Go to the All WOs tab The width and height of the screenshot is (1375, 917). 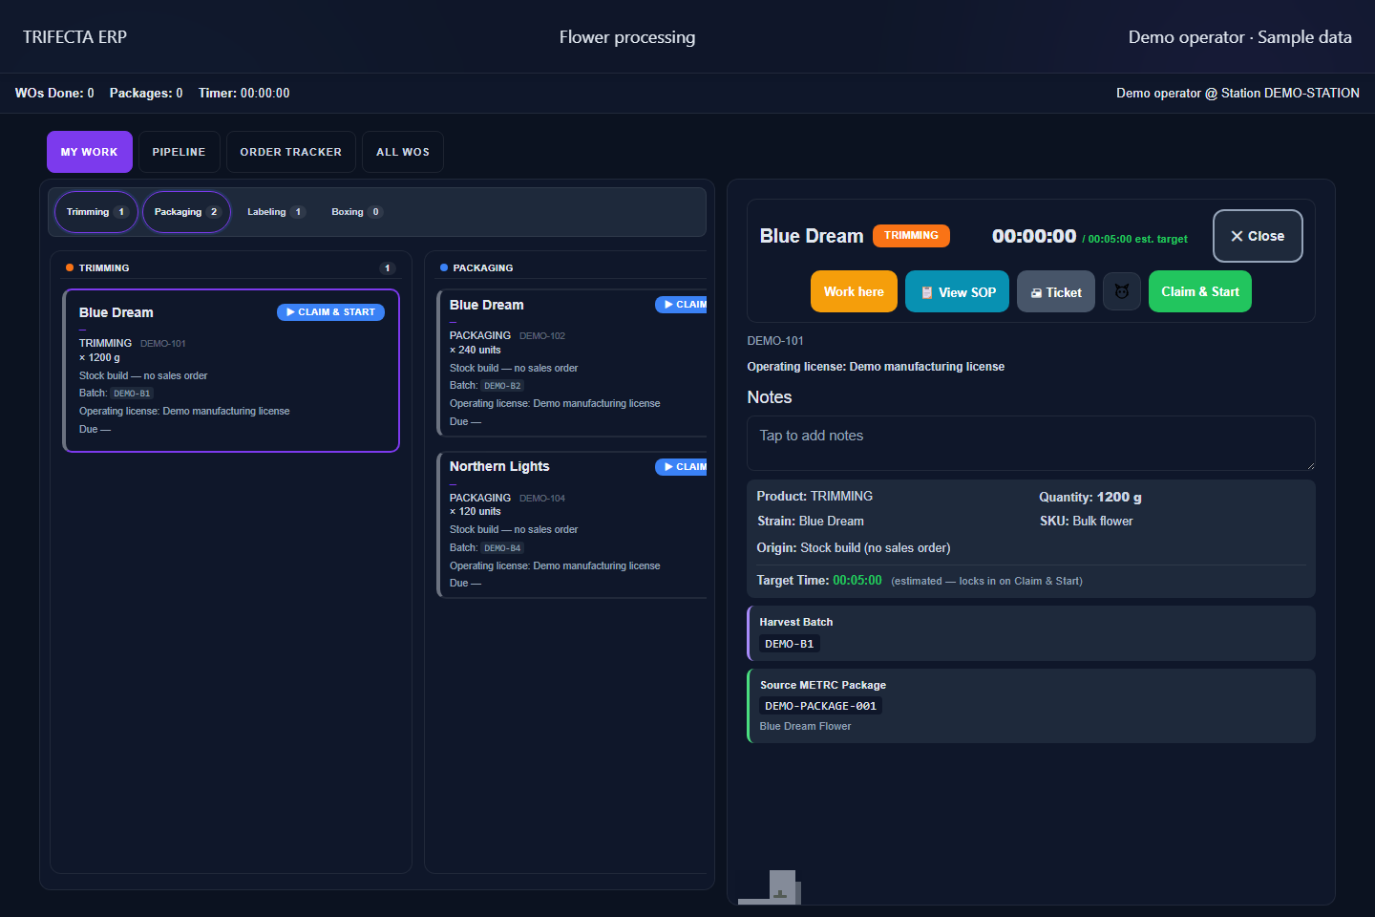(403, 152)
